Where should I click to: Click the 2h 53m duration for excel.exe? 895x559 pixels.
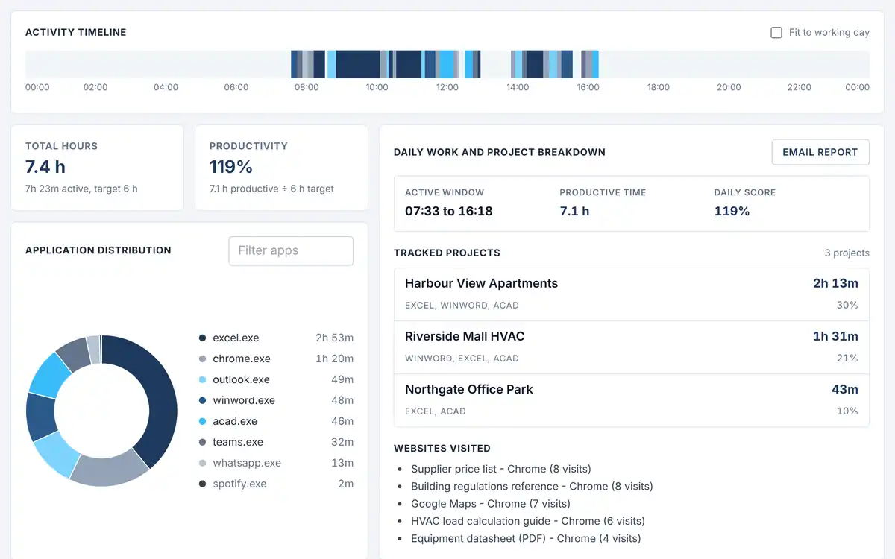[335, 338]
